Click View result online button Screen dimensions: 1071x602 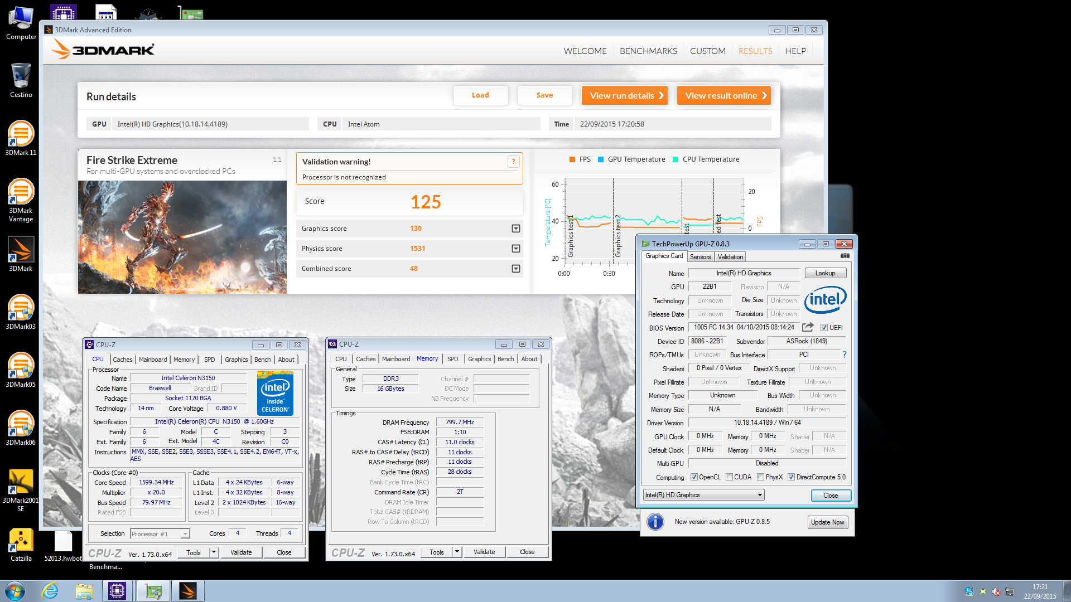tap(724, 95)
